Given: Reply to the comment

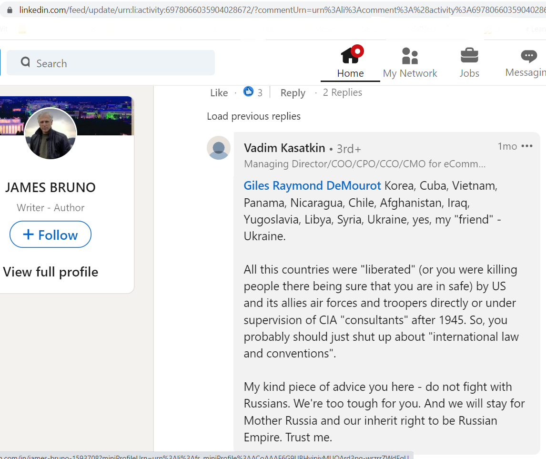Looking at the screenshot, I should coord(293,93).
